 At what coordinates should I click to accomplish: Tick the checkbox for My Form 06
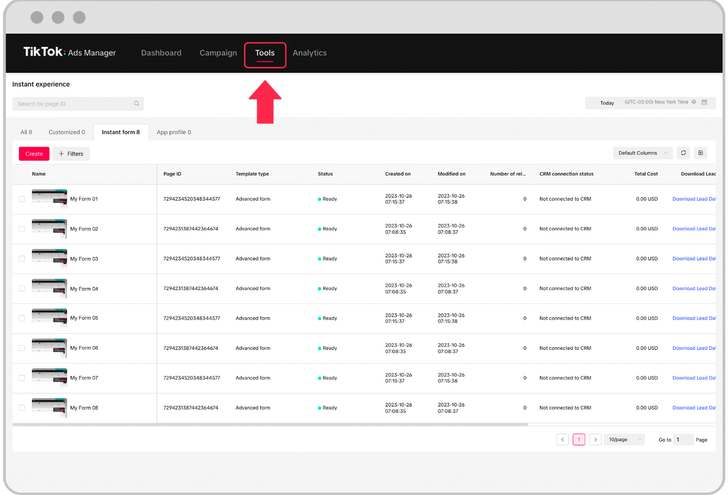(22, 348)
